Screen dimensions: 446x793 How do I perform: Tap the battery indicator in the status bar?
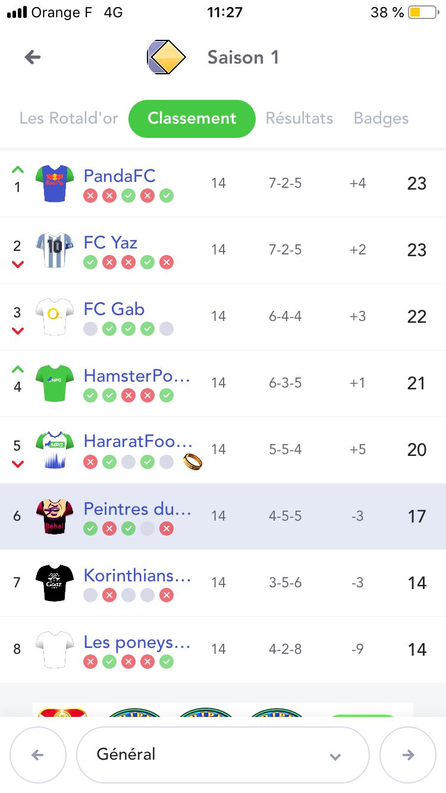pyautogui.click(x=423, y=12)
